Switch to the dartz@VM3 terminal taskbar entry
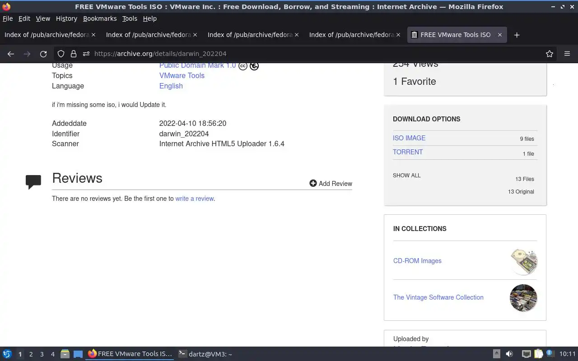 [x=205, y=354]
